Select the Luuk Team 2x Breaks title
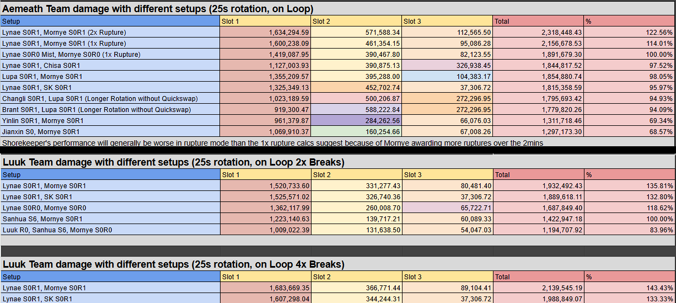Viewport: 676px width, 303px height. click(337, 162)
